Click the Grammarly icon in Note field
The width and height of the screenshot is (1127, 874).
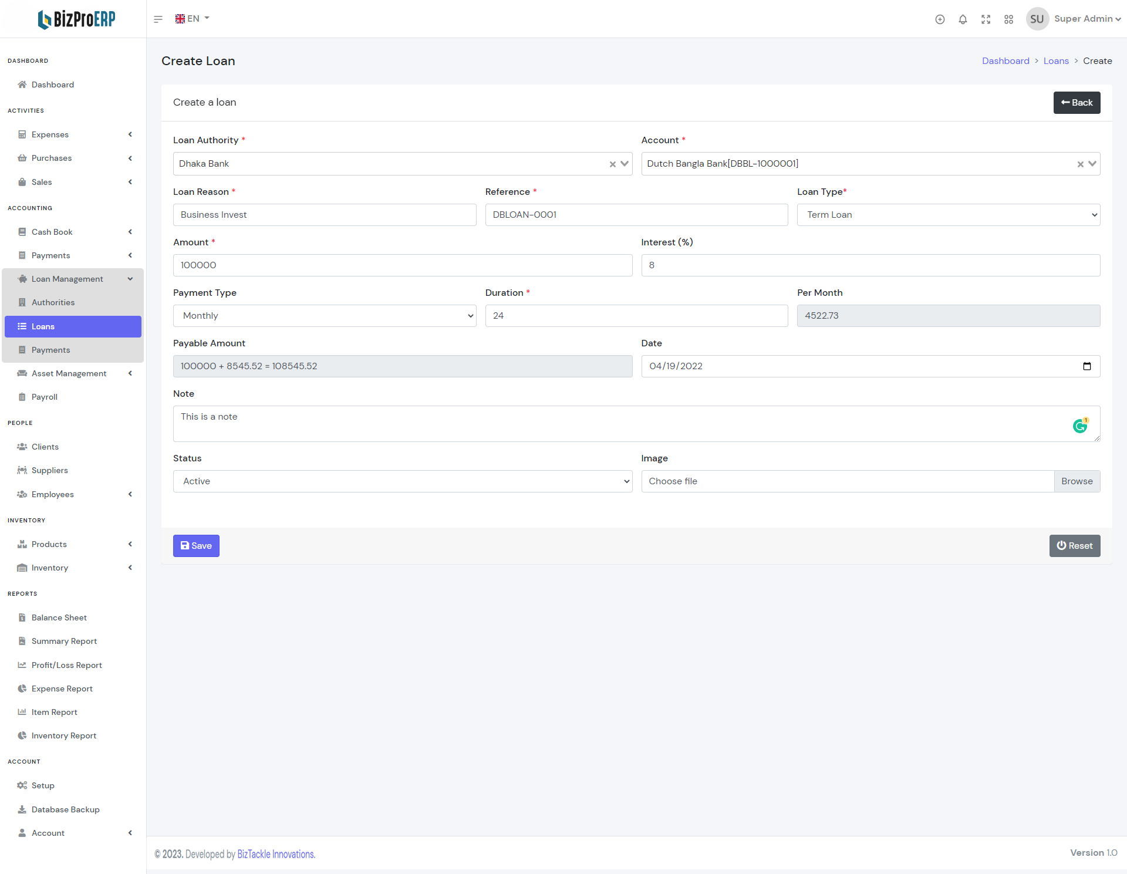(x=1079, y=426)
